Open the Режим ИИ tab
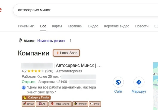 [x=26, y=26]
